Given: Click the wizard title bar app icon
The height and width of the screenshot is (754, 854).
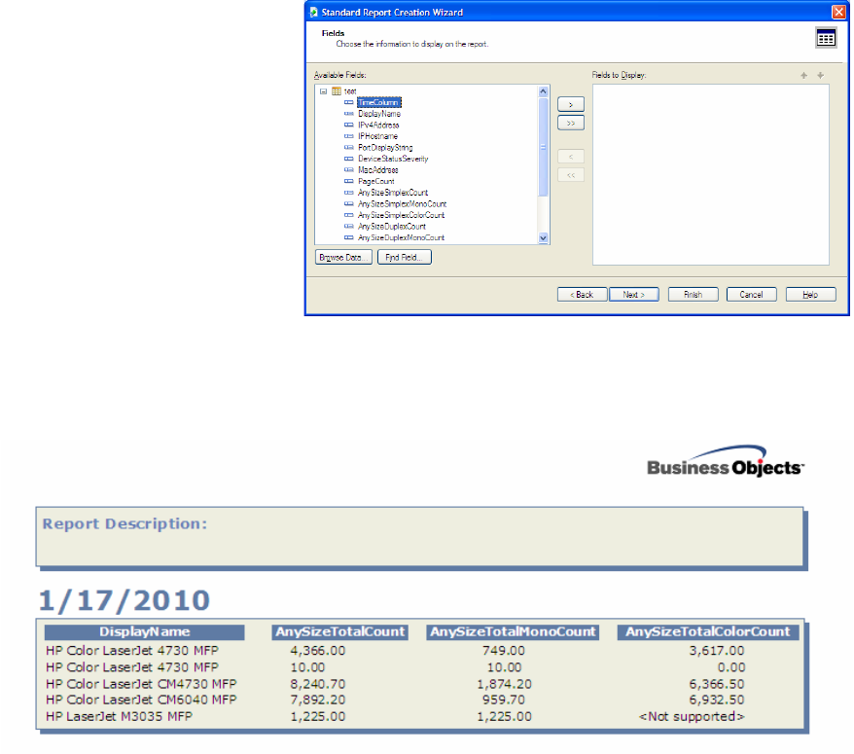Looking at the screenshot, I should click(314, 12).
